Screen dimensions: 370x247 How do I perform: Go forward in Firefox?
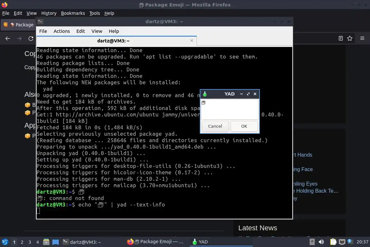point(19,39)
